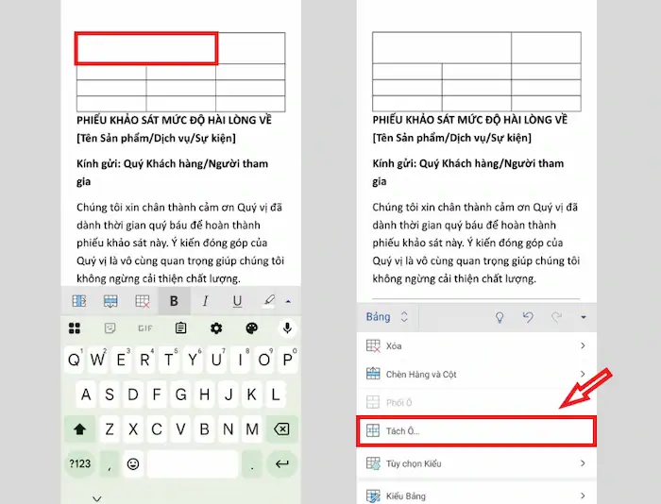Pick the text highlighter color tool
The height and width of the screenshot is (504, 661).
pos(269,301)
